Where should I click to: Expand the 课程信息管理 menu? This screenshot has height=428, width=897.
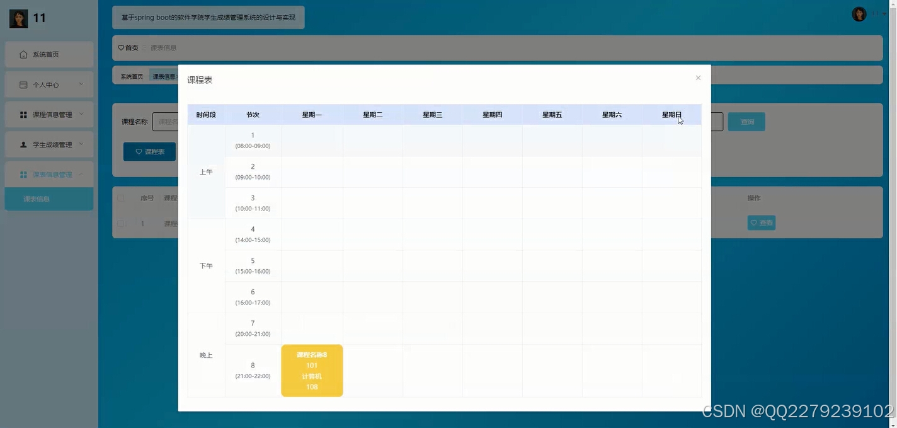(49, 114)
